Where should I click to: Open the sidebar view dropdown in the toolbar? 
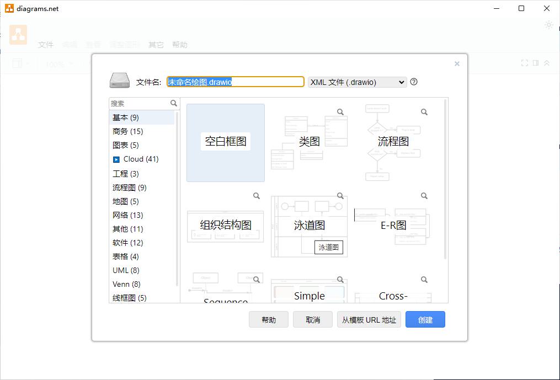pos(21,63)
